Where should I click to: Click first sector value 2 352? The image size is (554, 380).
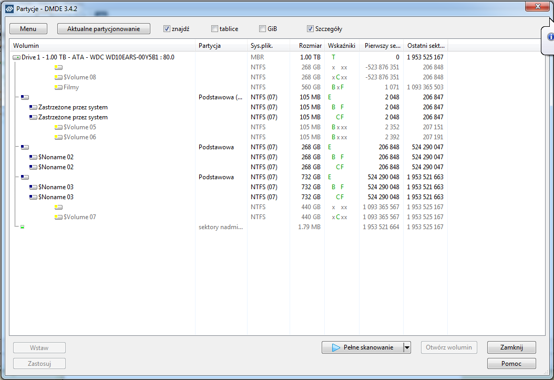tap(392, 127)
